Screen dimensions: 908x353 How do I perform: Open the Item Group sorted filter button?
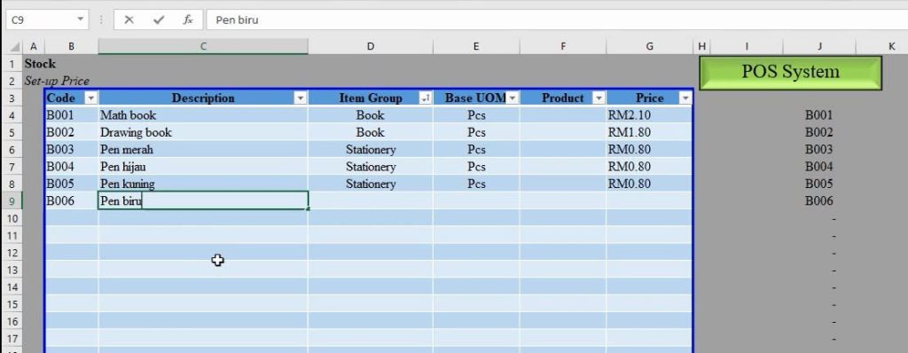425,98
